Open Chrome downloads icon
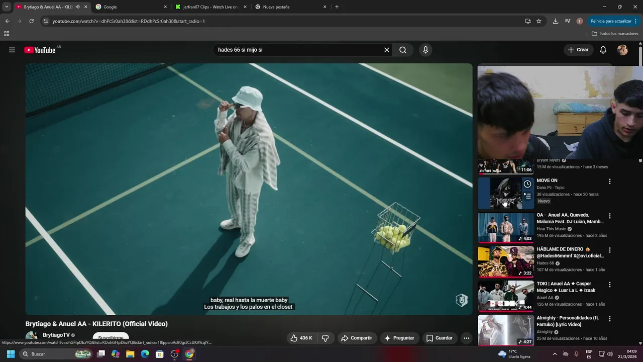This screenshot has height=362, width=643. [x=555, y=21]
